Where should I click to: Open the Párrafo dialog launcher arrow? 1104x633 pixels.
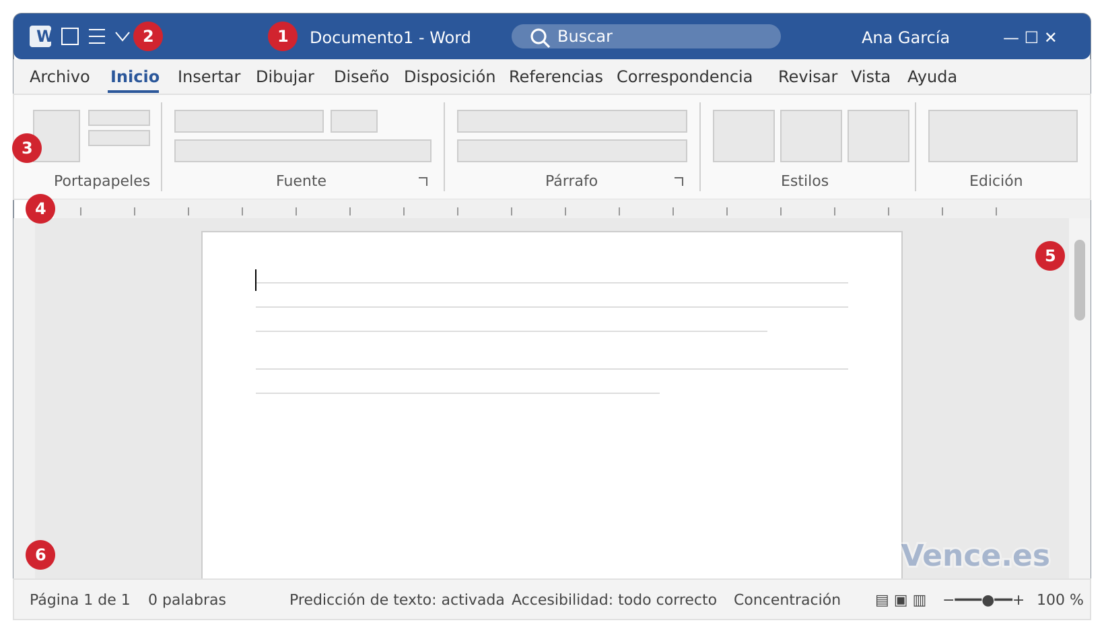point(679,180)
